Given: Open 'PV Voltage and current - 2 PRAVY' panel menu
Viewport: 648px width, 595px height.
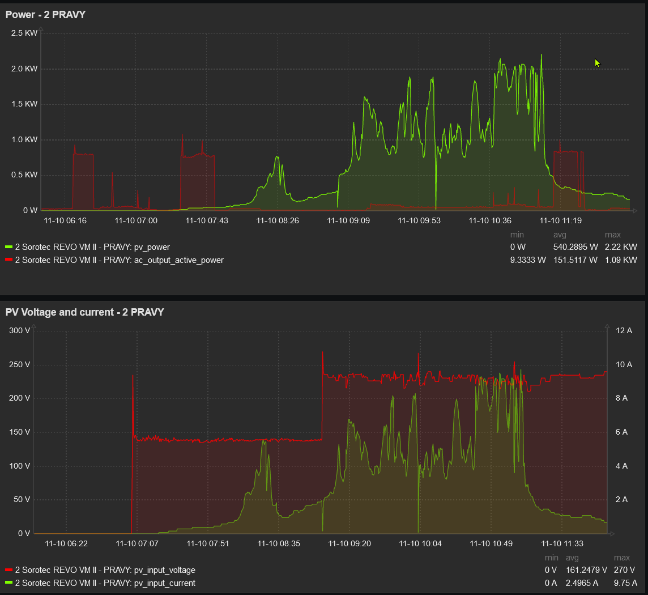Looking at the screenshot, I should pyautogui.click(x=84, y=312).
